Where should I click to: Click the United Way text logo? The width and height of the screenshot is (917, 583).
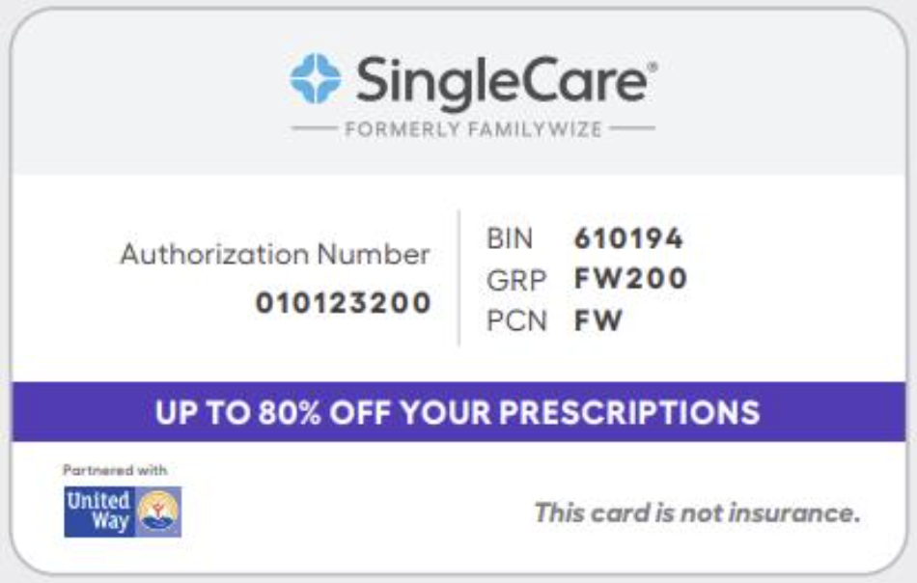98,511
